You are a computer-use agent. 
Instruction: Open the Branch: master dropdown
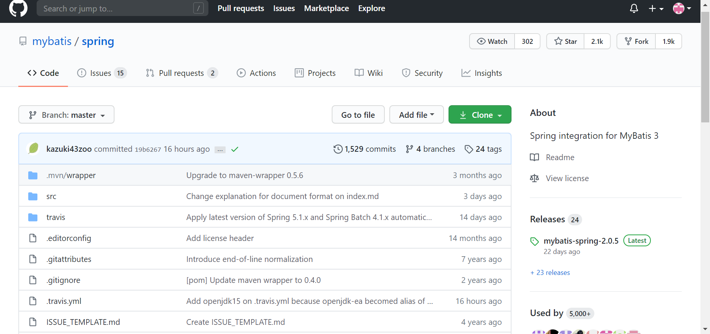pyautogui.click(x=66, y=115)
